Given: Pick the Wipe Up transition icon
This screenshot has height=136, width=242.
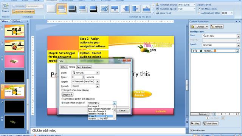Looking at the screenshot, I should (146, 9).
